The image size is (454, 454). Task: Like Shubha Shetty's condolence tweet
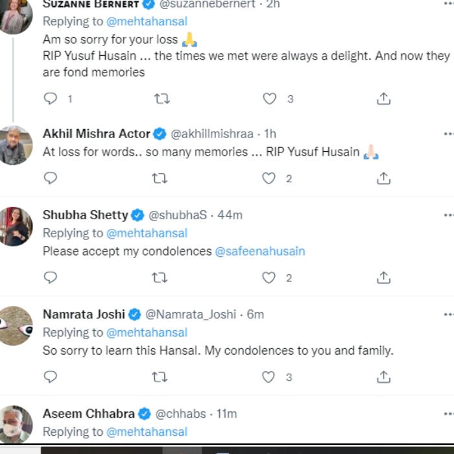tap(269, 278)
